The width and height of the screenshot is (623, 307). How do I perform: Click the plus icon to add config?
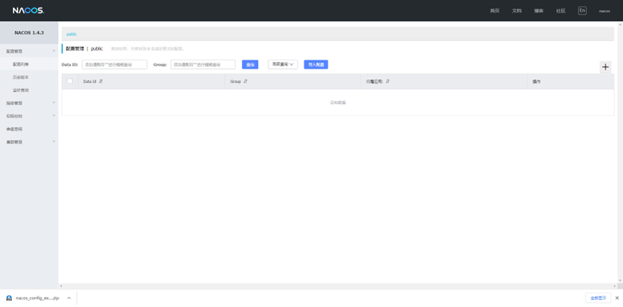coord(605,67)
